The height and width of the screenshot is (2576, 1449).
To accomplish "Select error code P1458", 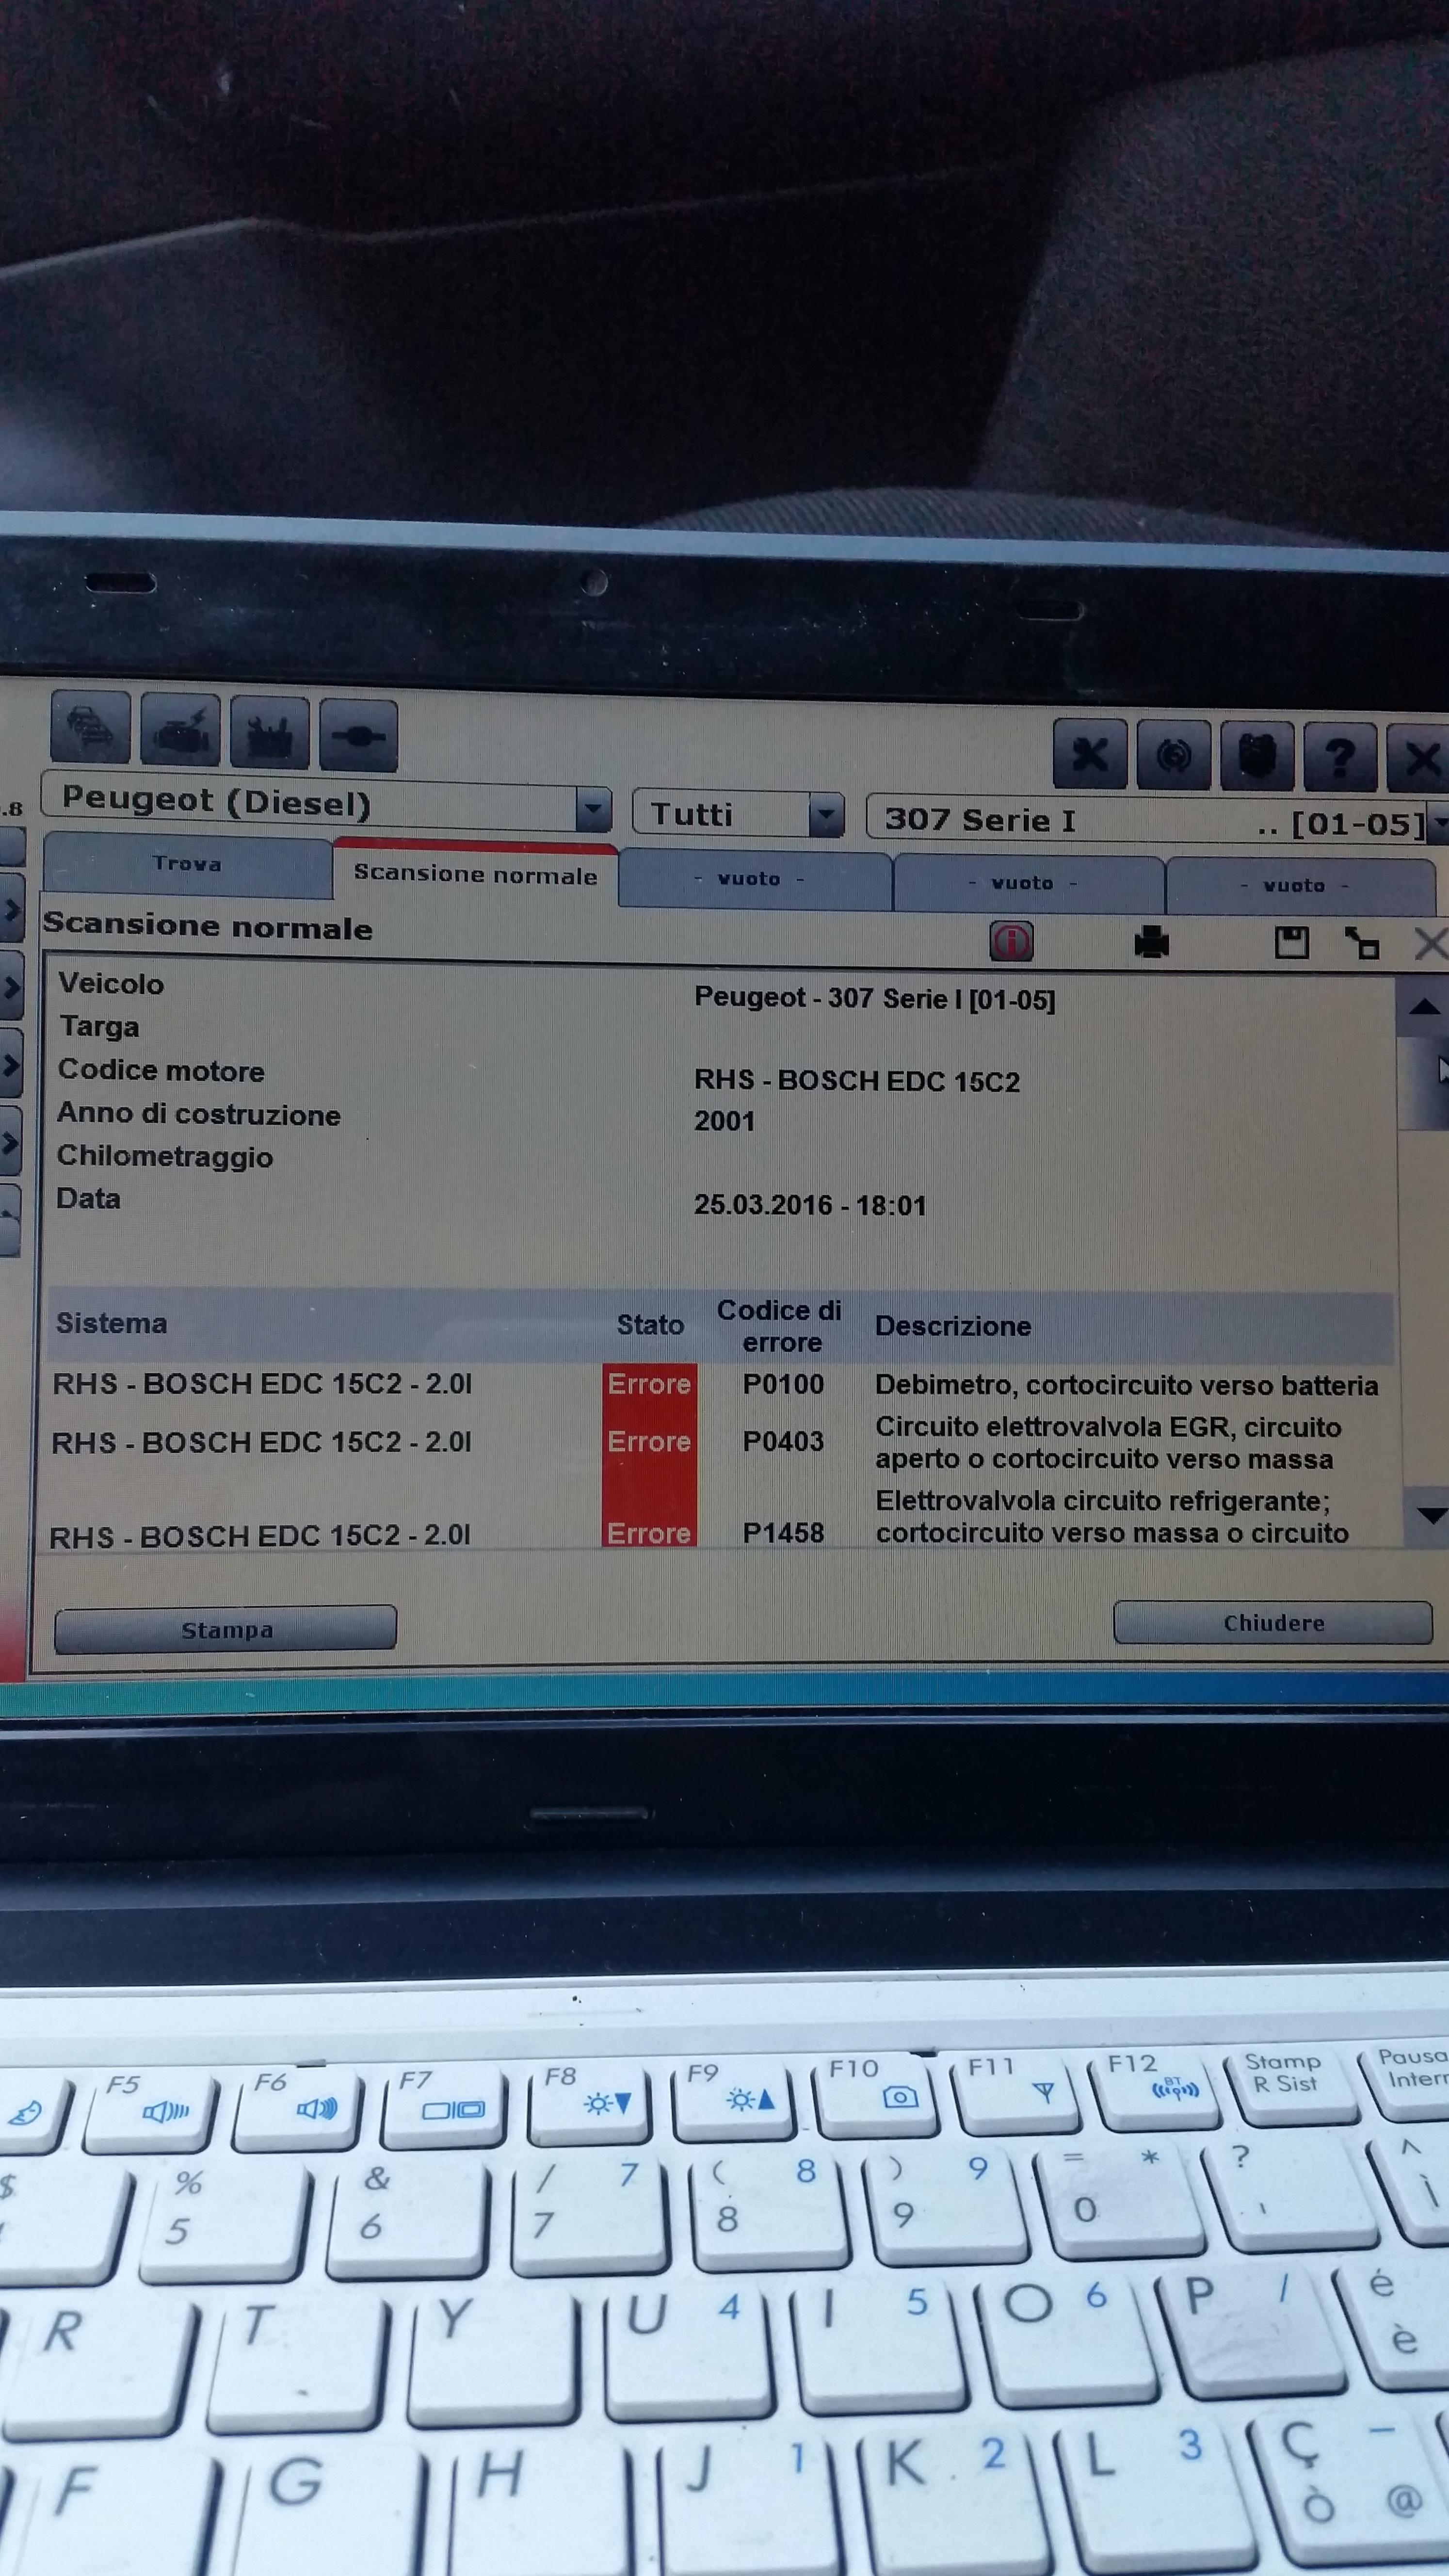I will 783,1532.
